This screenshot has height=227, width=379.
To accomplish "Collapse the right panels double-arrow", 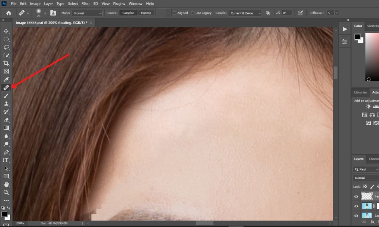I will pos(348,20).
